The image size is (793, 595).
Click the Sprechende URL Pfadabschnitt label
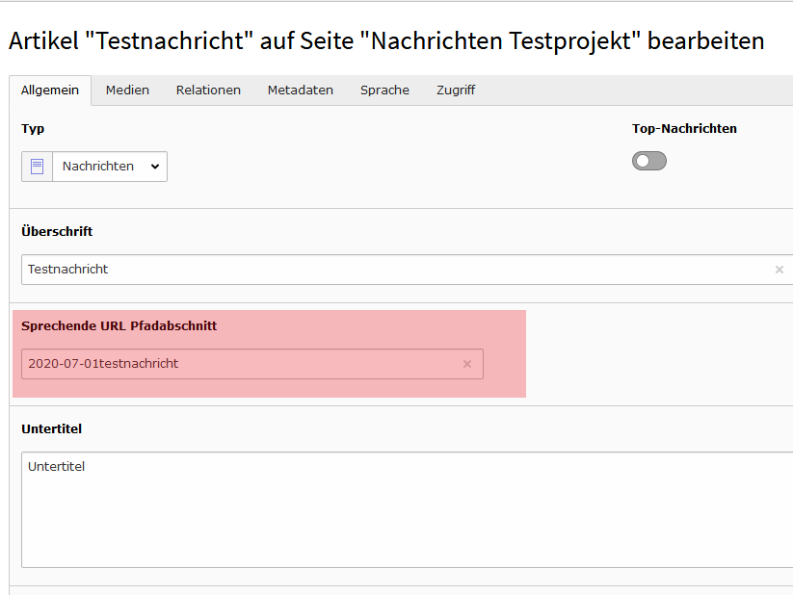pos(119,326)
